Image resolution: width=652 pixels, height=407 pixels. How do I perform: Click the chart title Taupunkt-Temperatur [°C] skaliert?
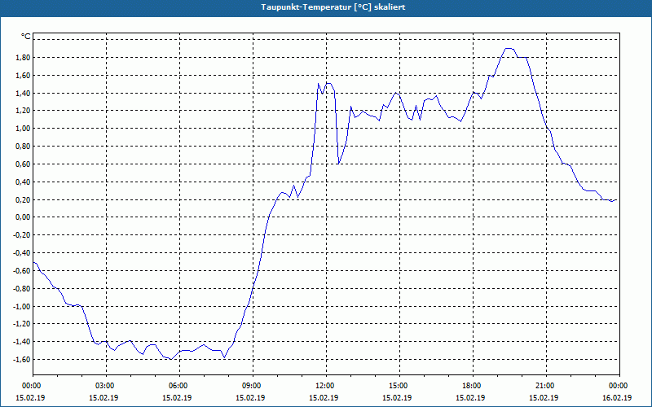[333, 7]
